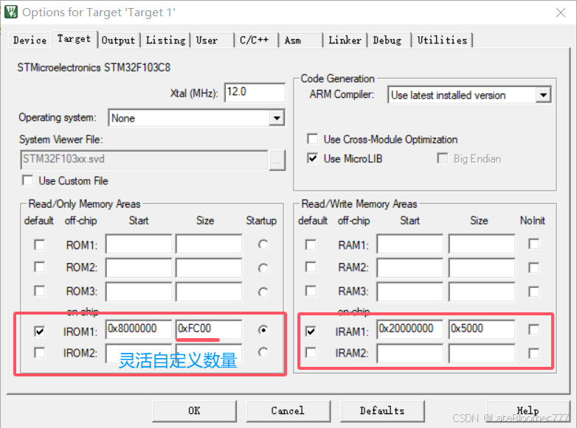Select the ROM3 Startup radio button

pyautogui.click(x=263, y=292)
